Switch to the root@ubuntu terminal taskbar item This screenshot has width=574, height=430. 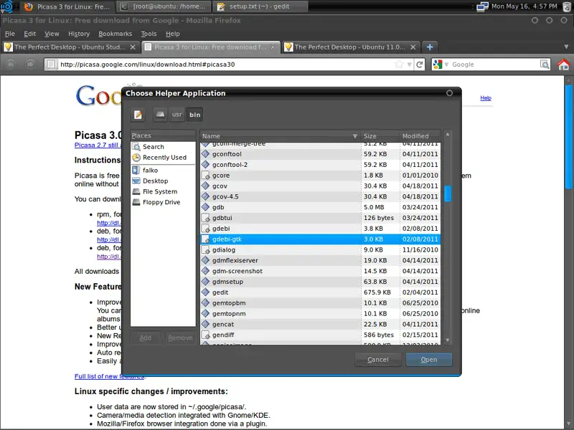click(164, 6)
